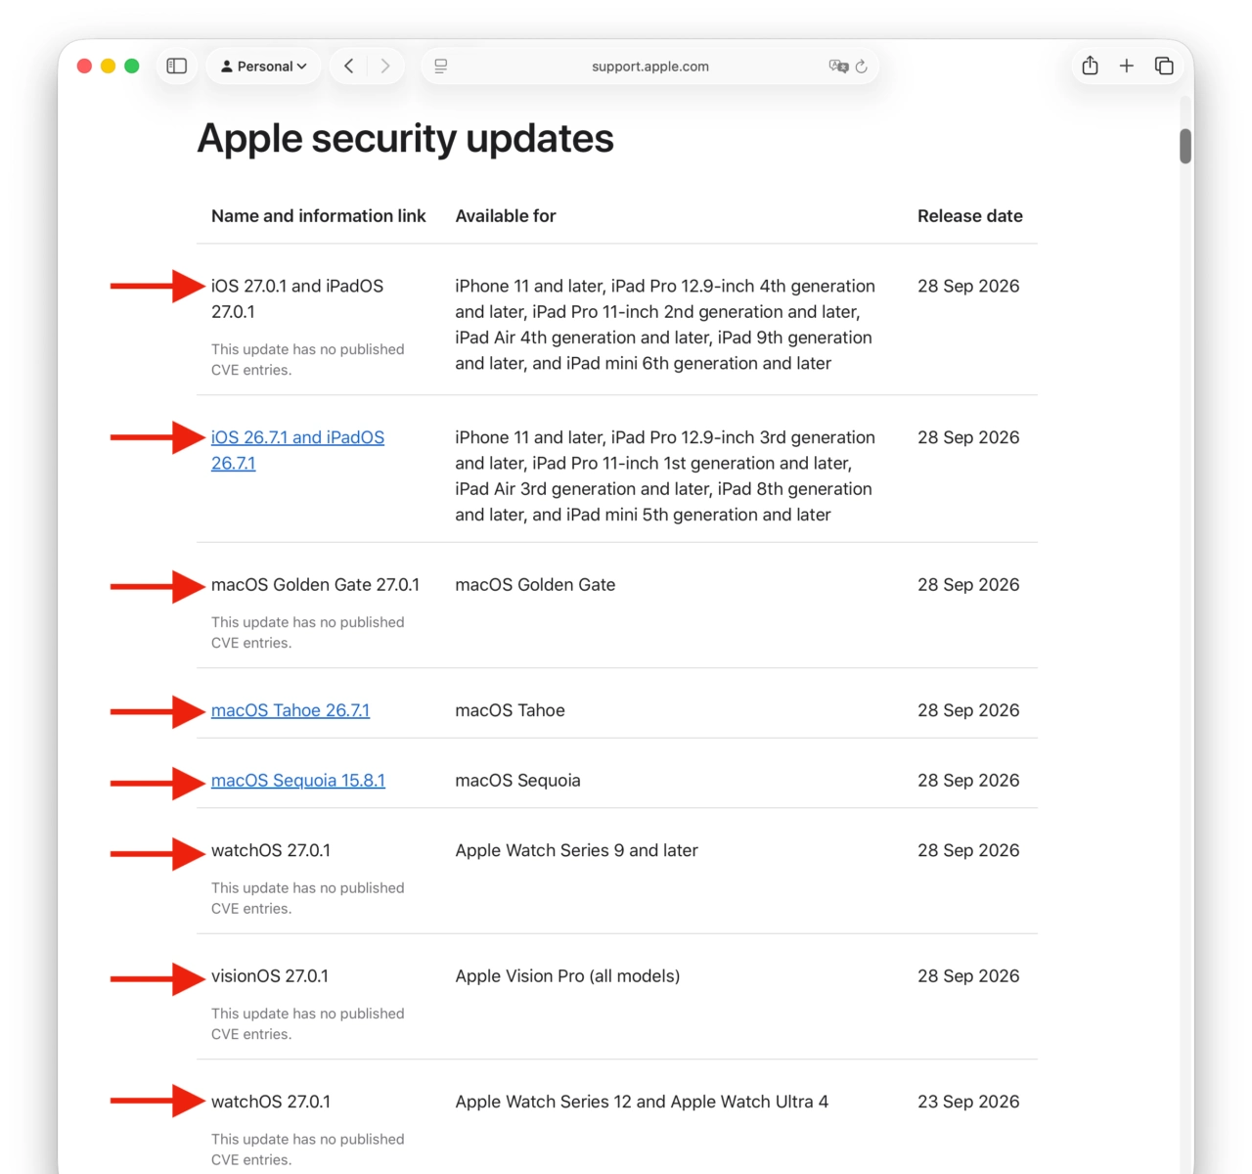This screenshot has width=1252, height=1174.
Task: Click release date of iOS 27.0.1 row
Action: 968,286
